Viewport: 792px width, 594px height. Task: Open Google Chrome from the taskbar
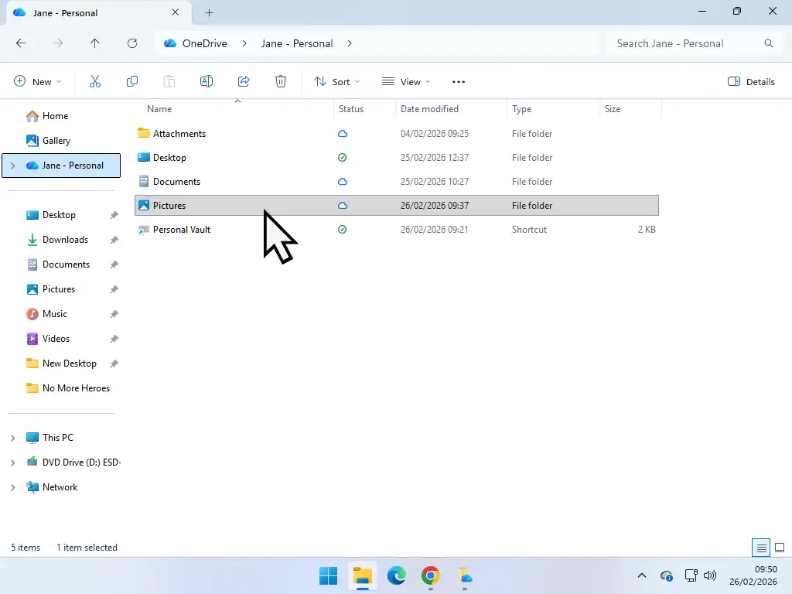[431, 576]
